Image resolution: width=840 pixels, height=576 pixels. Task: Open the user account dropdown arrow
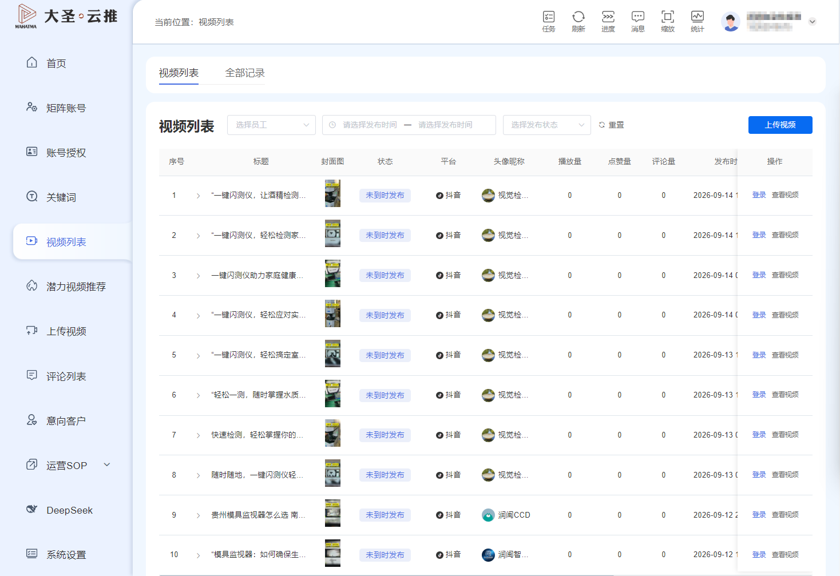(812, 22)
